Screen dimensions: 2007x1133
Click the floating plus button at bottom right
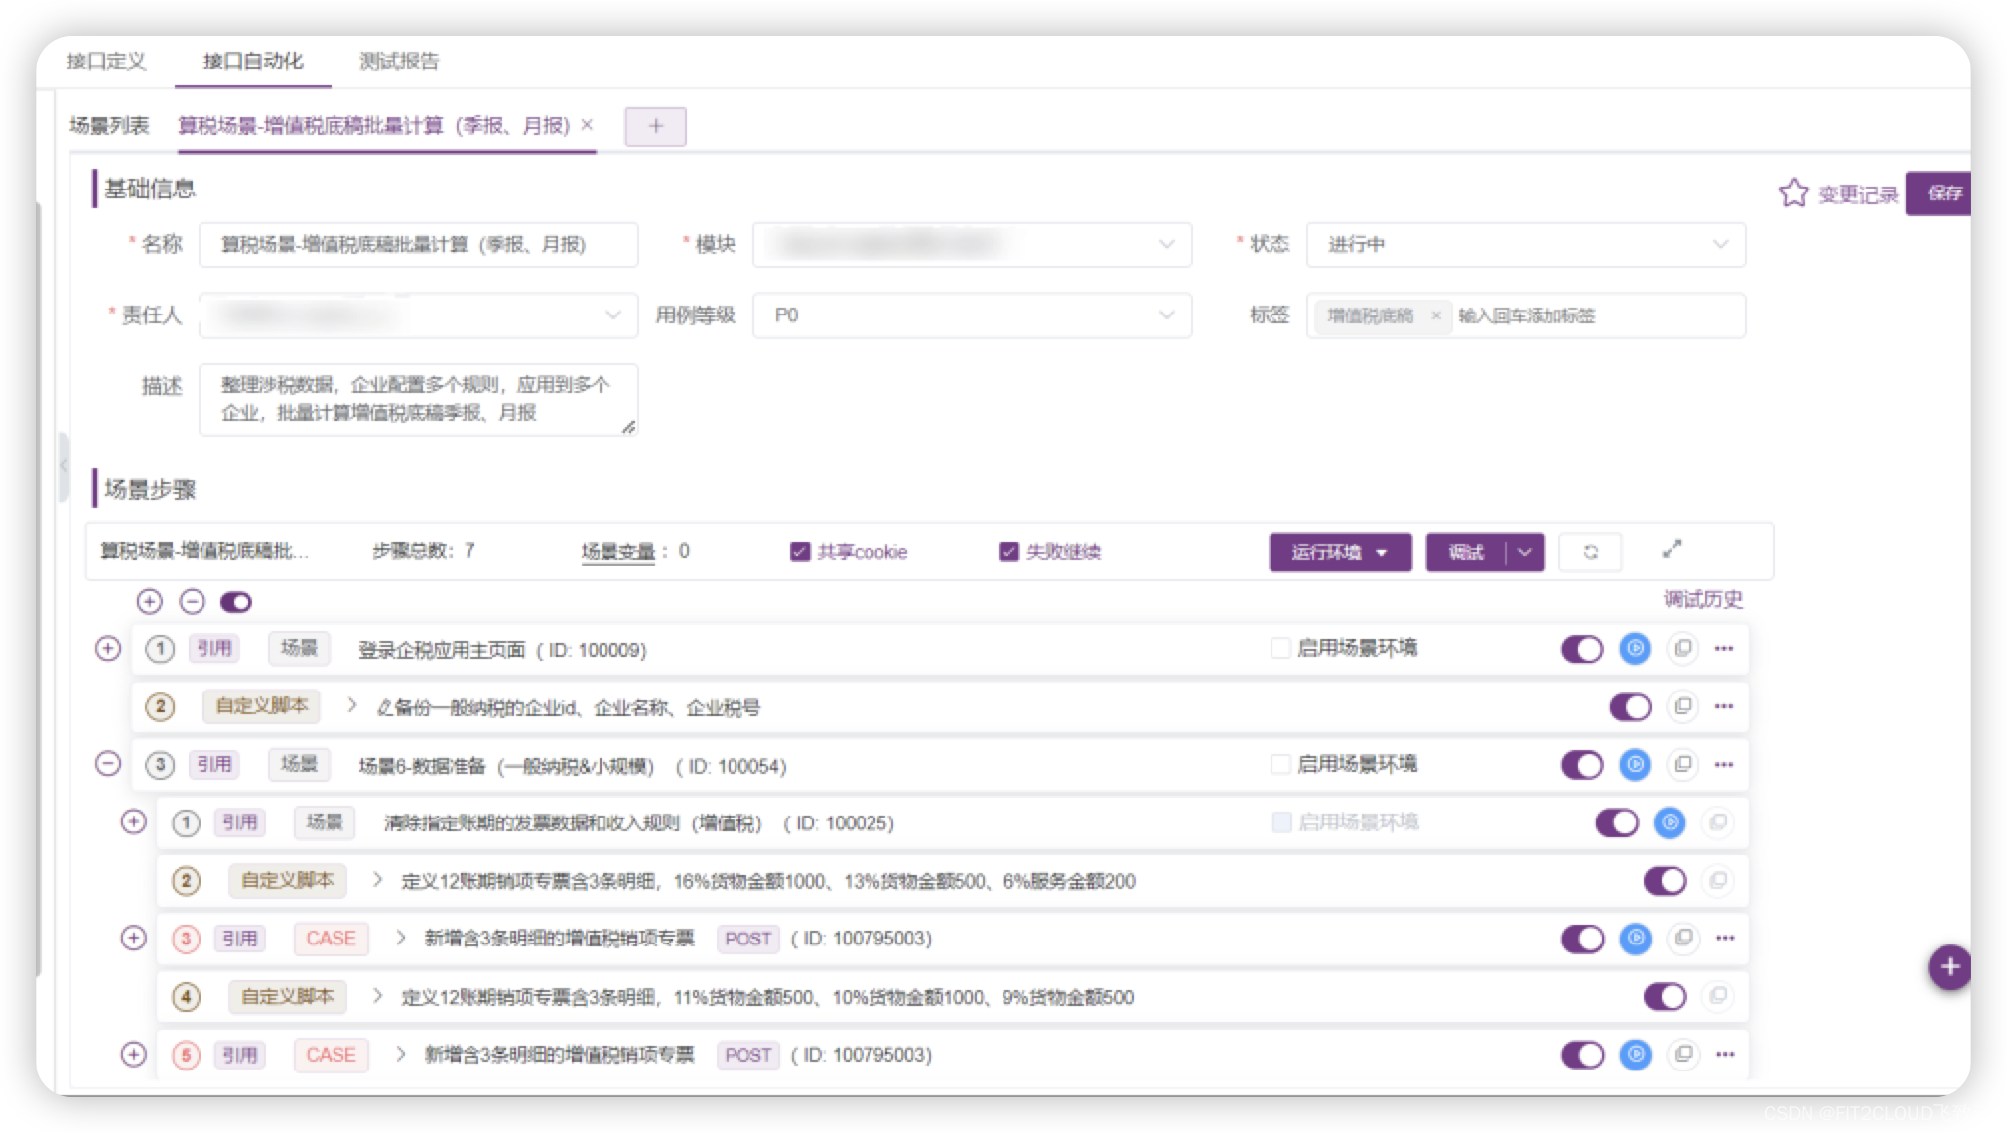1949,965
